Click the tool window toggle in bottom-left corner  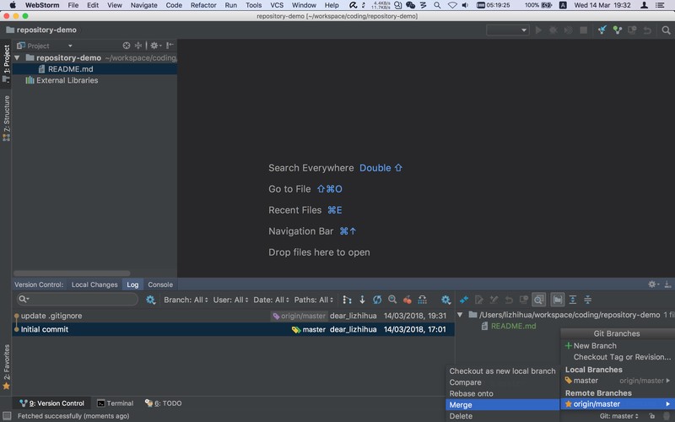[x=7, y=416]
